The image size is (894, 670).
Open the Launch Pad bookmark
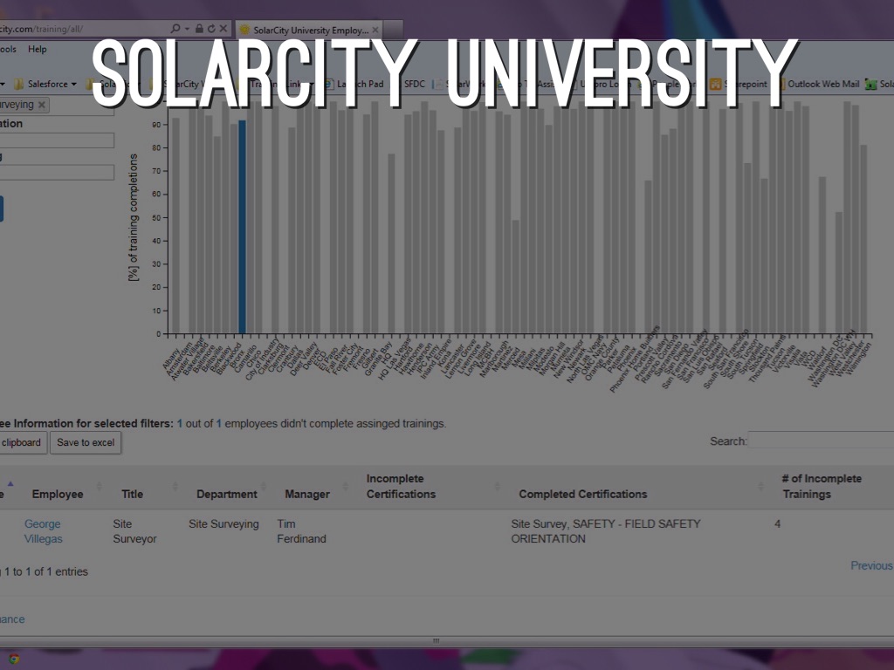(x=359, y=85)
